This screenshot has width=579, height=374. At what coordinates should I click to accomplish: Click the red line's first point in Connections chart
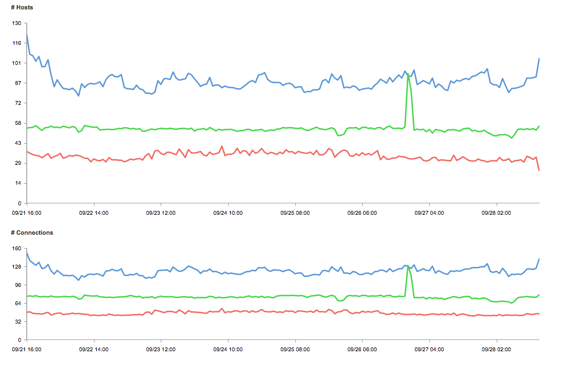(x=27, y=312)
